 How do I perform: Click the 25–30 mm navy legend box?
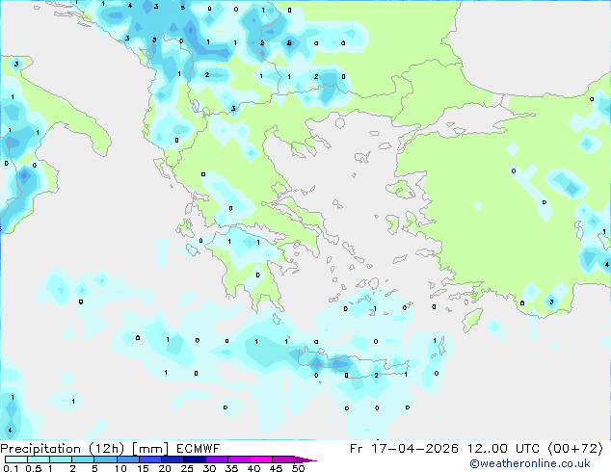(195, 459)
